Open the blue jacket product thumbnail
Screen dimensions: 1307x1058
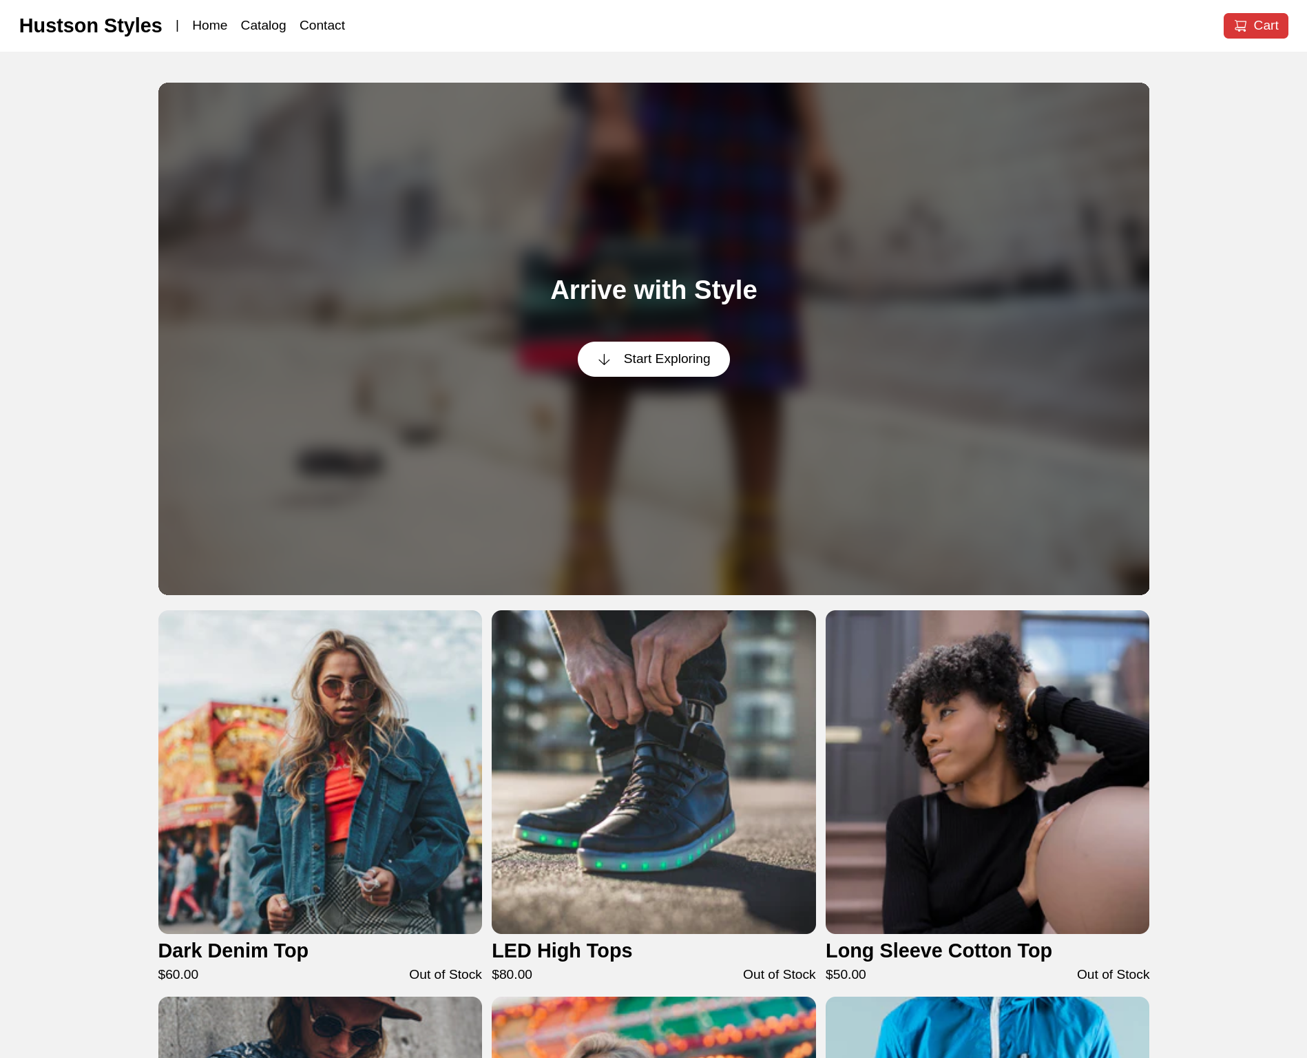tap(987, 1027)
